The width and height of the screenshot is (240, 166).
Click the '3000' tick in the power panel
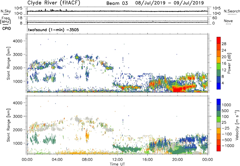(17, 55)
